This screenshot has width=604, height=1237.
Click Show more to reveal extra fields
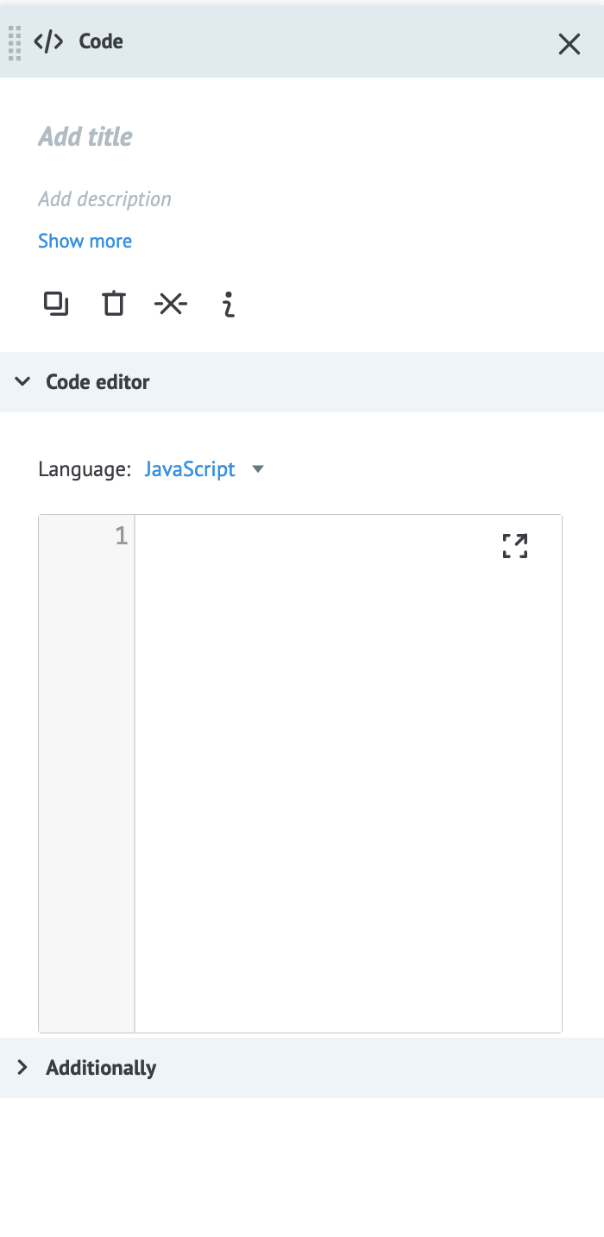point(85,241)
